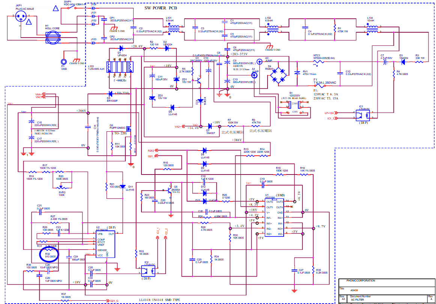The height and width of the screenshot is (304, 436).
Task: Select the ZD1 18V zener diode
Action: 177,79
